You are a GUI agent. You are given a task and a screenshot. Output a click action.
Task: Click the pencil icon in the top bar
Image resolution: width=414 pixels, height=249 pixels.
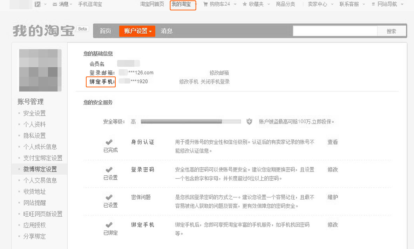click(x=38, y=4)
